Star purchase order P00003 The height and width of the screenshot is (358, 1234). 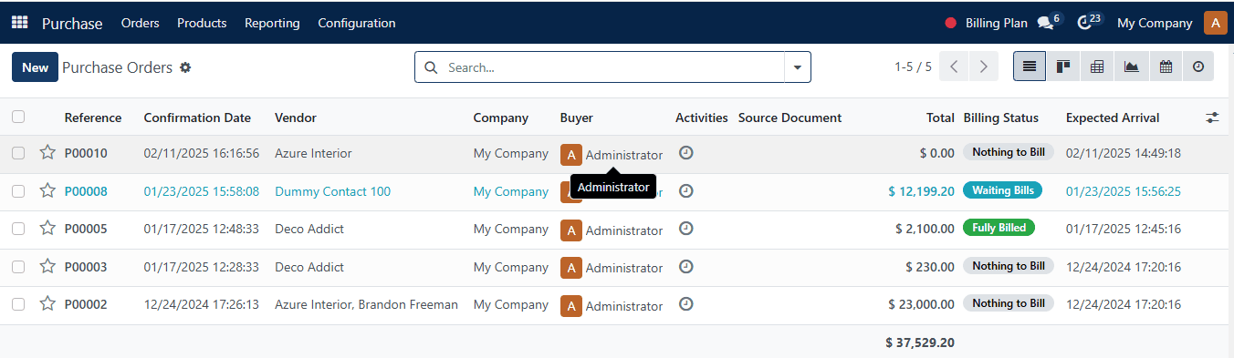[47, 266]
